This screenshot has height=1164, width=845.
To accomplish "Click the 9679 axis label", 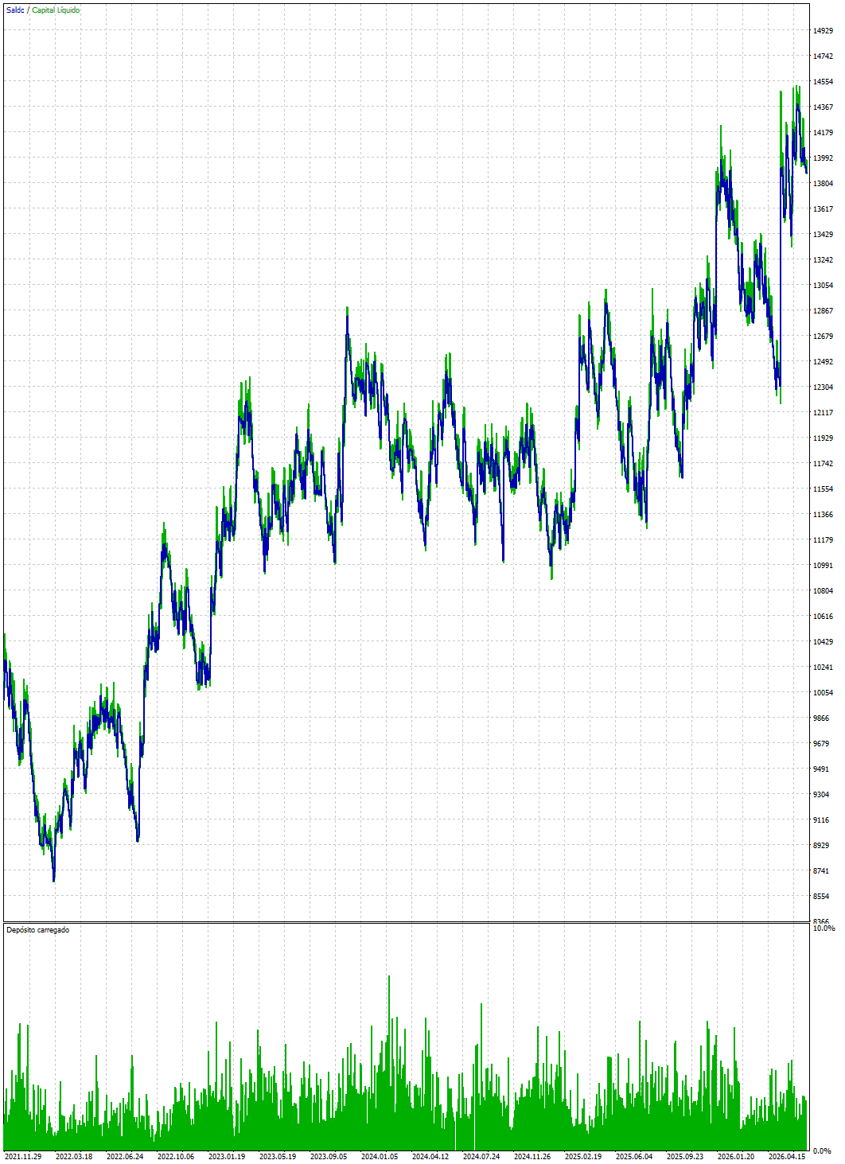I will [x=821, y=744].
